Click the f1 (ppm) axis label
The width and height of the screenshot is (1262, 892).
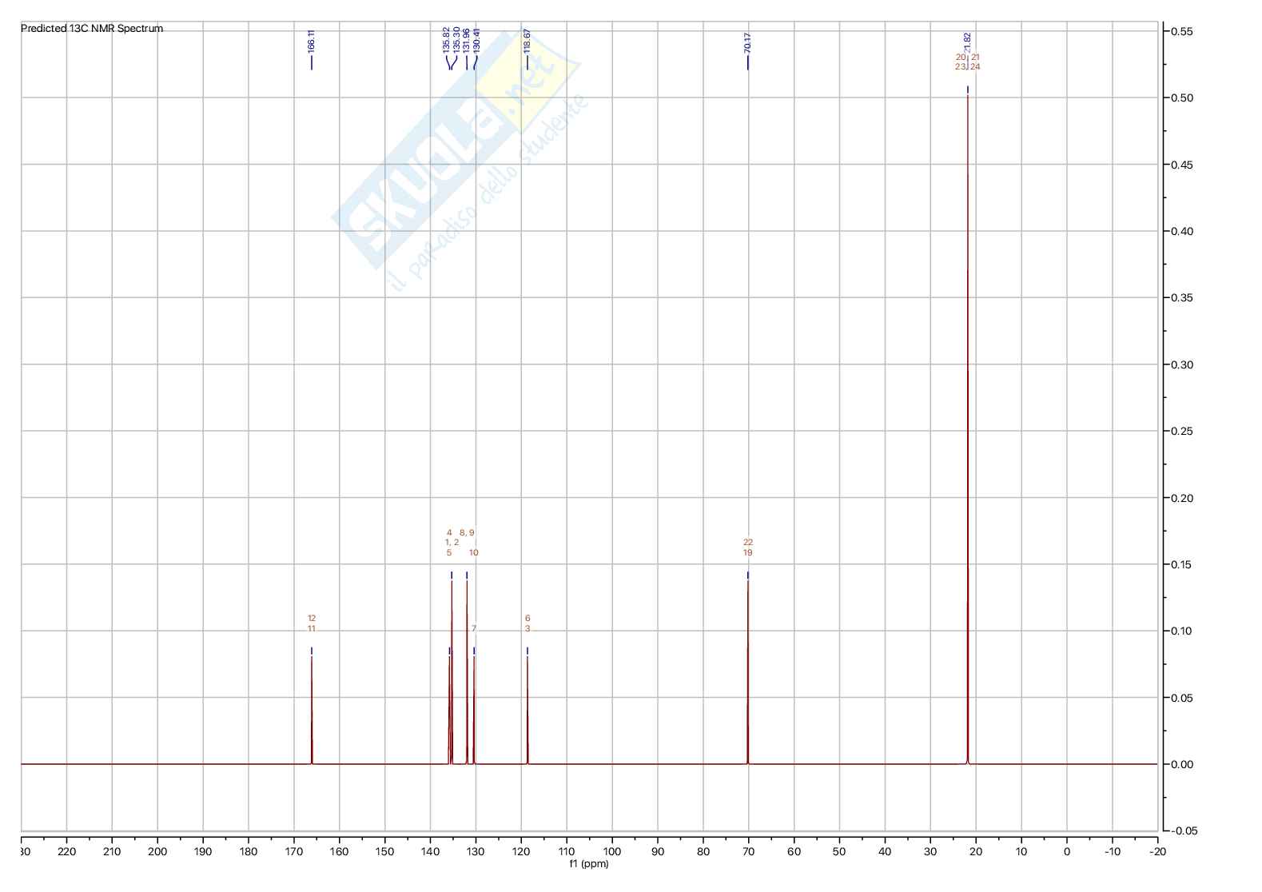(x=589, y=864)
